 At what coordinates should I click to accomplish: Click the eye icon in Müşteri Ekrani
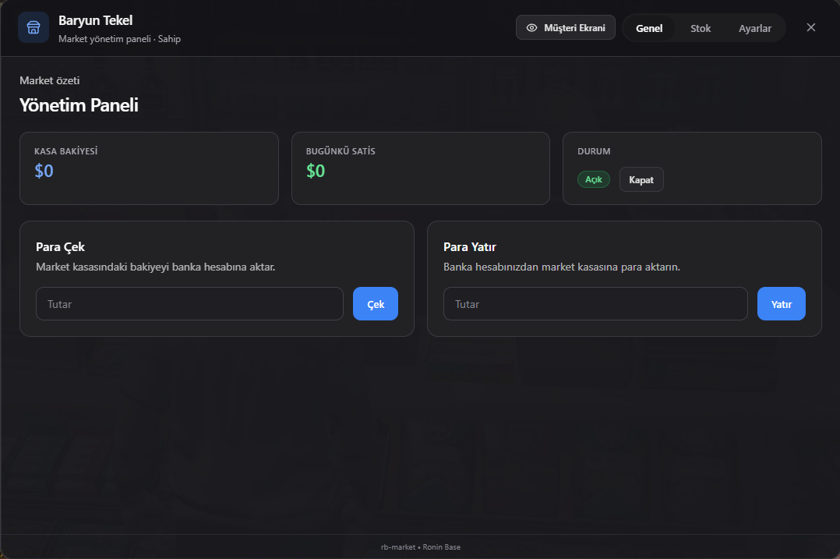coord(531,28)
